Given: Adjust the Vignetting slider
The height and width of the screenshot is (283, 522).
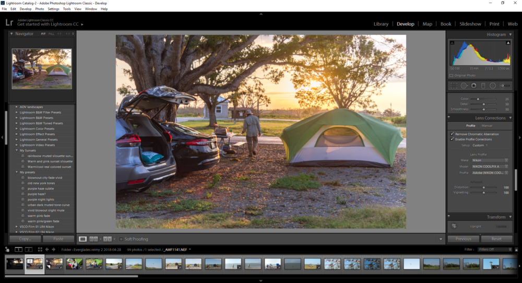Looking at the screenshot, I should (484, 193).
